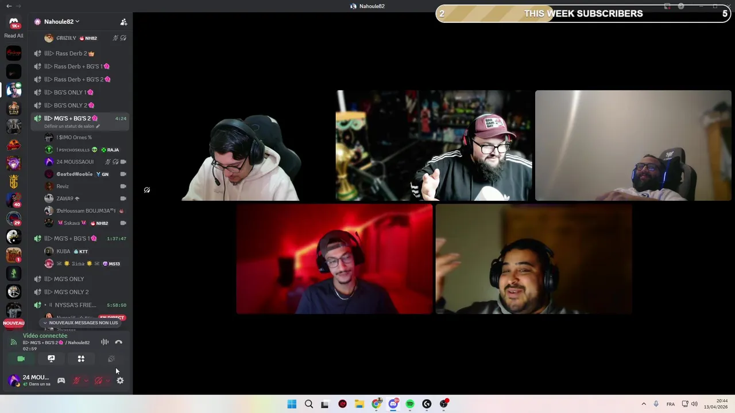
Task: Join voice channel BG'S ONLY 2
Action: tap(79, 106)
